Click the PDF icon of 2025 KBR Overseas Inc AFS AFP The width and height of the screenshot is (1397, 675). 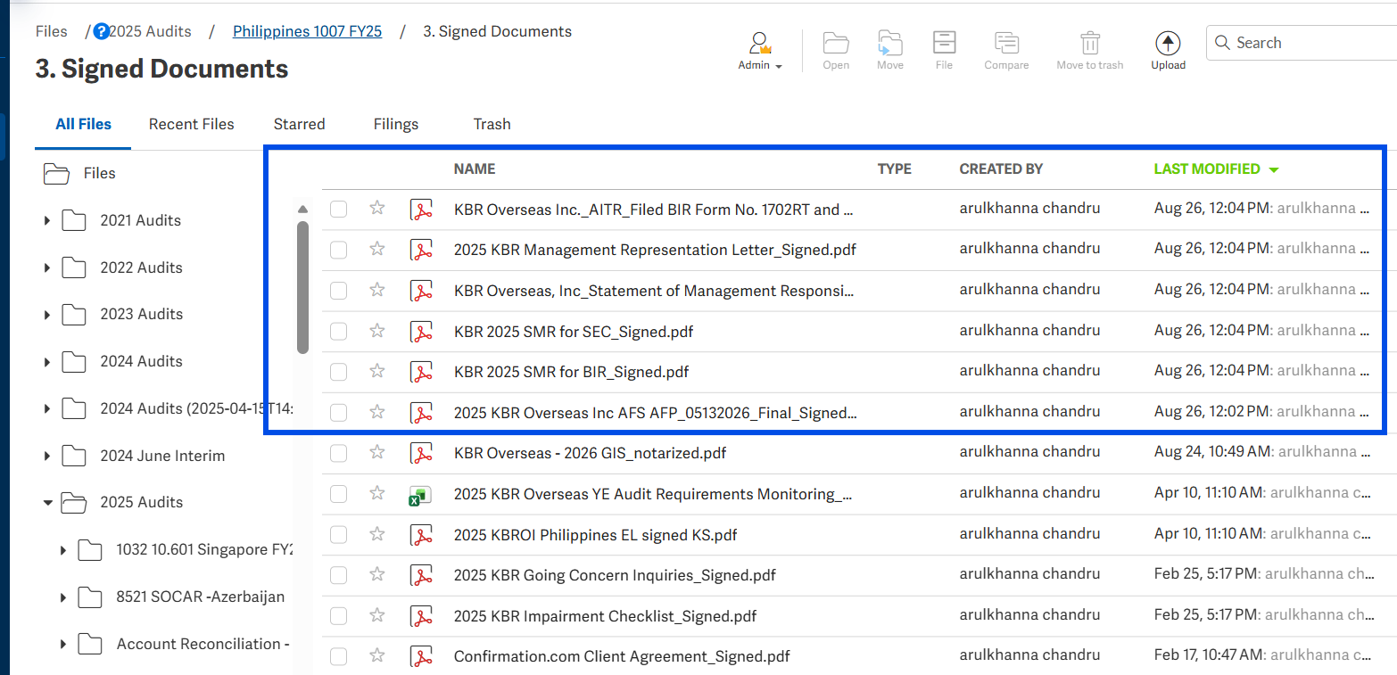pos(421,413)
